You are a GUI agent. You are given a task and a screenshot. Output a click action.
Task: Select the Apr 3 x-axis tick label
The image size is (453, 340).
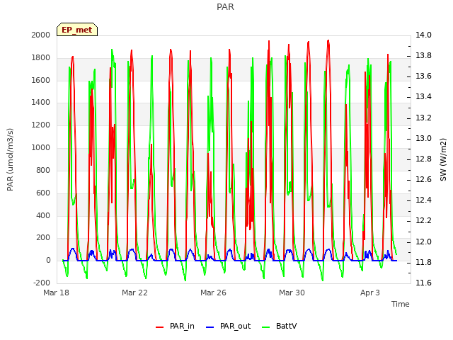[x=370, y=293]
